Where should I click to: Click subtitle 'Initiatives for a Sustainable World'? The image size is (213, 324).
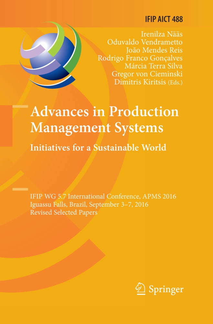98,147
